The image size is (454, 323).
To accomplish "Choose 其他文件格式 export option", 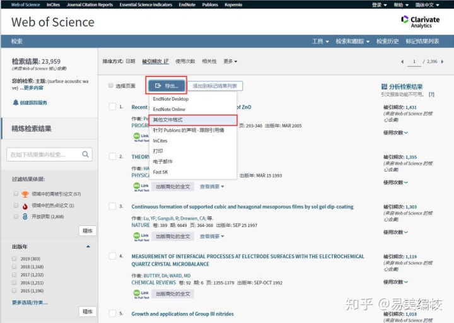I will coord(193,120).
